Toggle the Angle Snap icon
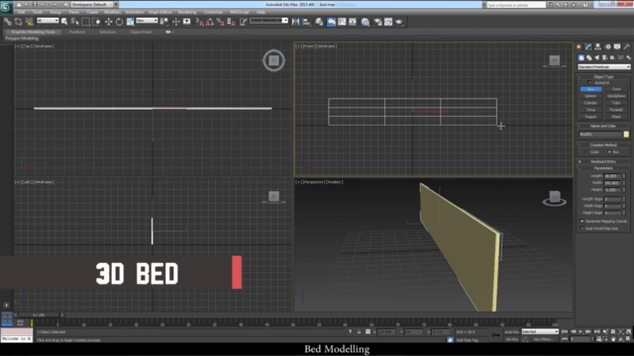Screen dimensions: 634x356 point(209,22)
